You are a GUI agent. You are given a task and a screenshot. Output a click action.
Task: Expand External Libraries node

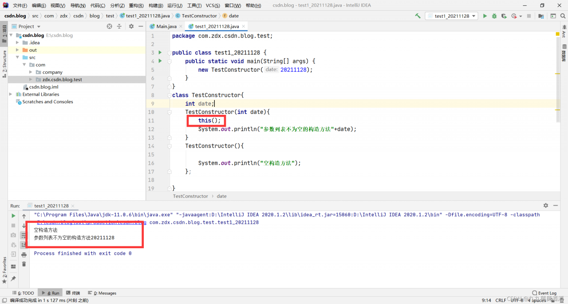click(x=11, y=94)
